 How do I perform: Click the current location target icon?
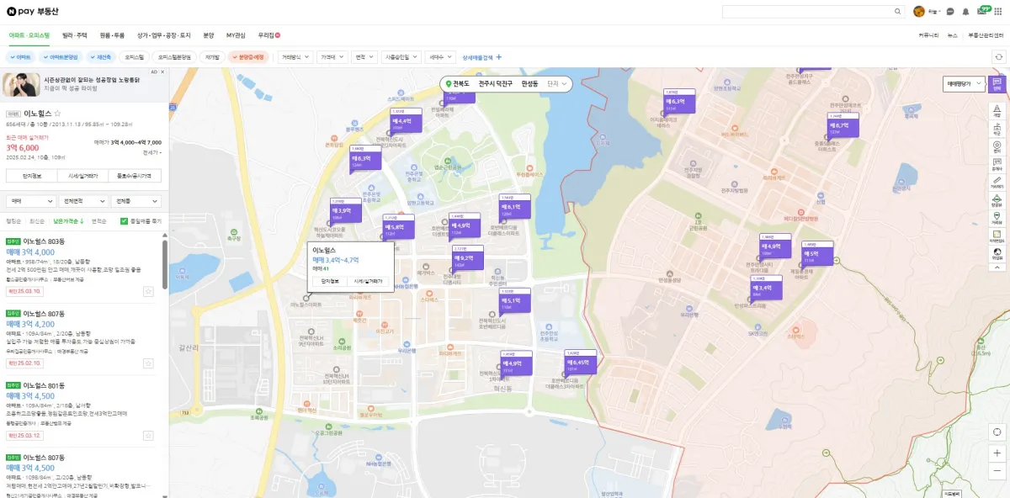(x=997, y=432)
